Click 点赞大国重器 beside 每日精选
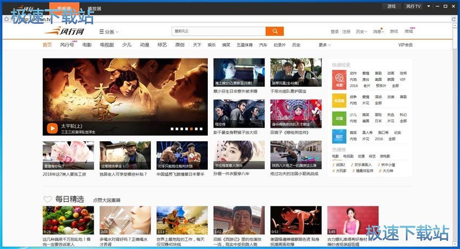The height and width of the screenshot is (249, 460). pos(107,200)
